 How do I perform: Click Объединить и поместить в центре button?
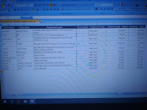[77, 9]
